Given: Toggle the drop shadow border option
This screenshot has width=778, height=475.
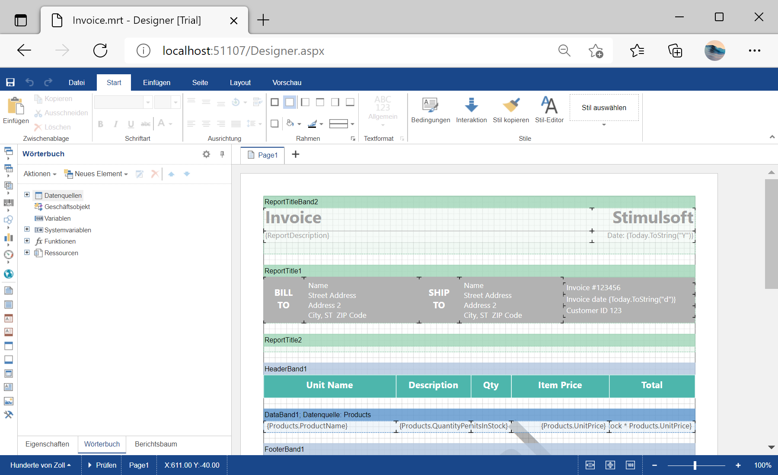Looking at the screenshot, I should point(274,124).
